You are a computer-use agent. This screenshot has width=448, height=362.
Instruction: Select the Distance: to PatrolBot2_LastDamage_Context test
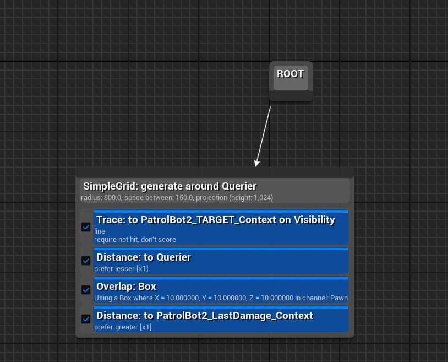click(221, 320)
